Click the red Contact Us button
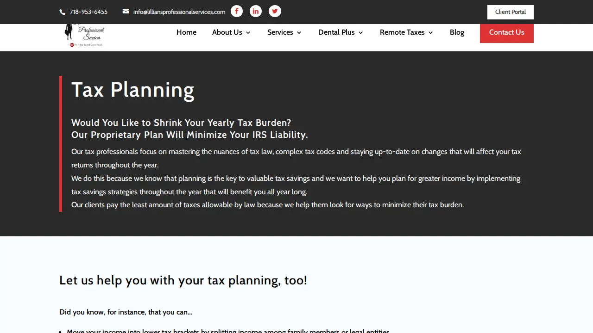 coord(507,32)
